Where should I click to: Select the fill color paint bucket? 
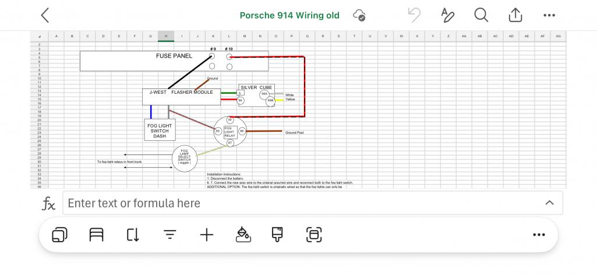coord(243,235)
